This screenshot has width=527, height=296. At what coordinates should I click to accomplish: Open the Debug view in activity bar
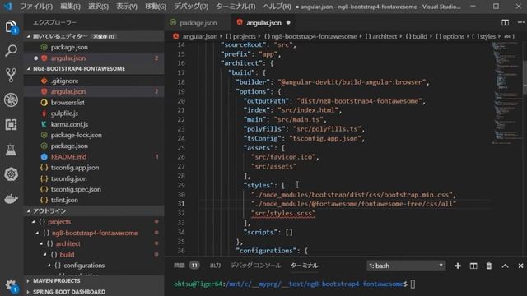tap(11, 100)
